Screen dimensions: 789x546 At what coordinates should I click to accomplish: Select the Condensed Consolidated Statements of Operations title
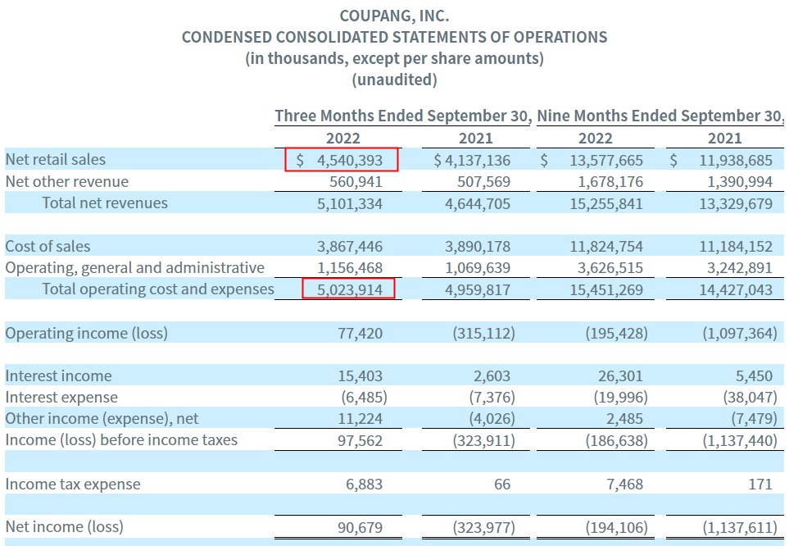pyautogui.click(x=394, y=37)
